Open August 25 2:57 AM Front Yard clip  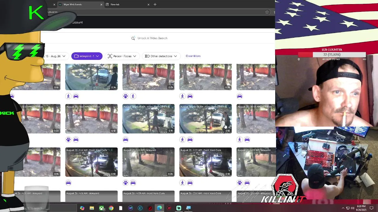(x=206, y=196)
